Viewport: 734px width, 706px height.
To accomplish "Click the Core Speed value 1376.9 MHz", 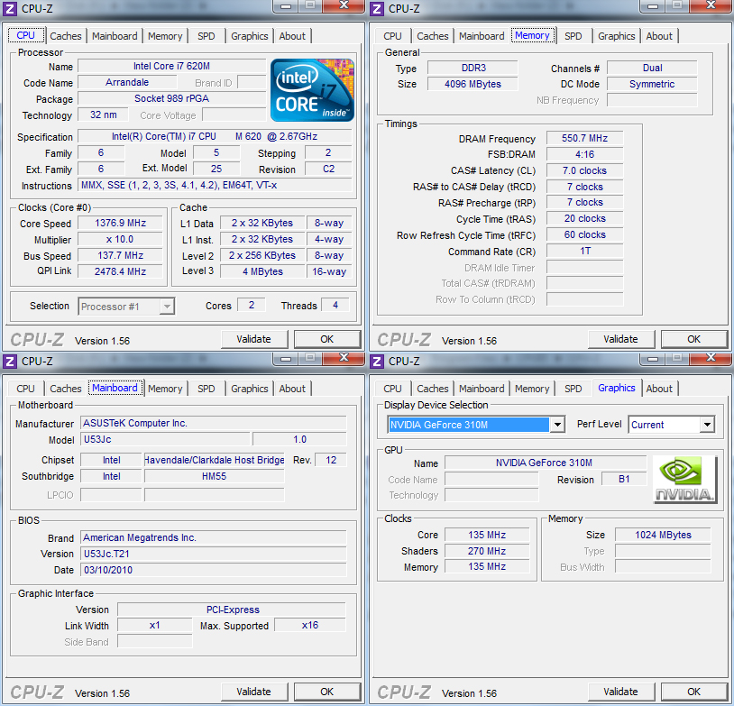I will point(120,224).
